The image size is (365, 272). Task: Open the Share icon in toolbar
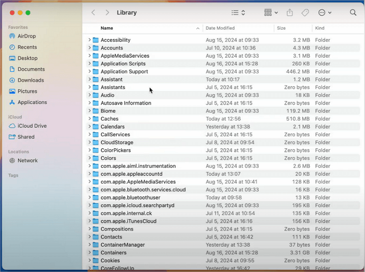pos(290,13)
